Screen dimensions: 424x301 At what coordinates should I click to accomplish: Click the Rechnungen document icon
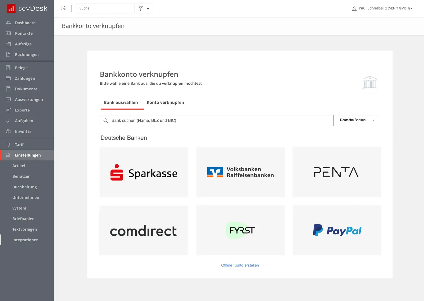point(8,55)
